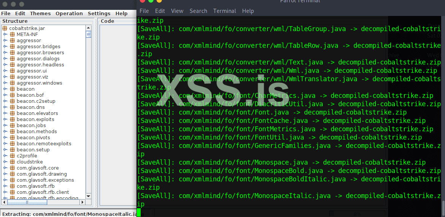Click the beacon.bof package icon
This screenshot has height=217, width=445.
pyautogui.click(x=12, y=95)
